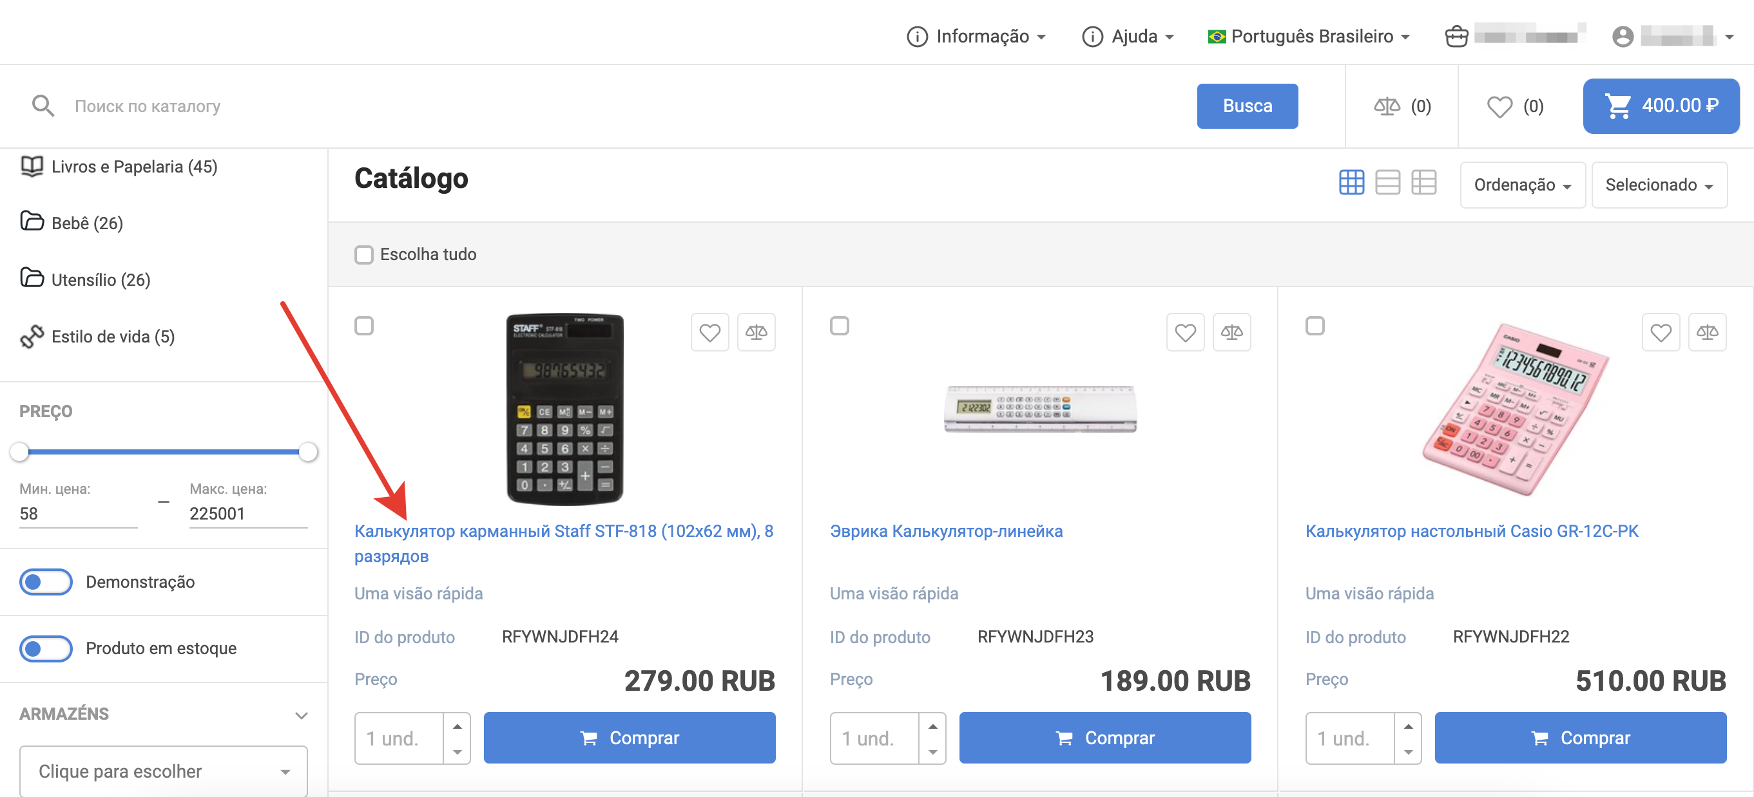
Task: Switch to list view layout
Action: [1387, 183]
